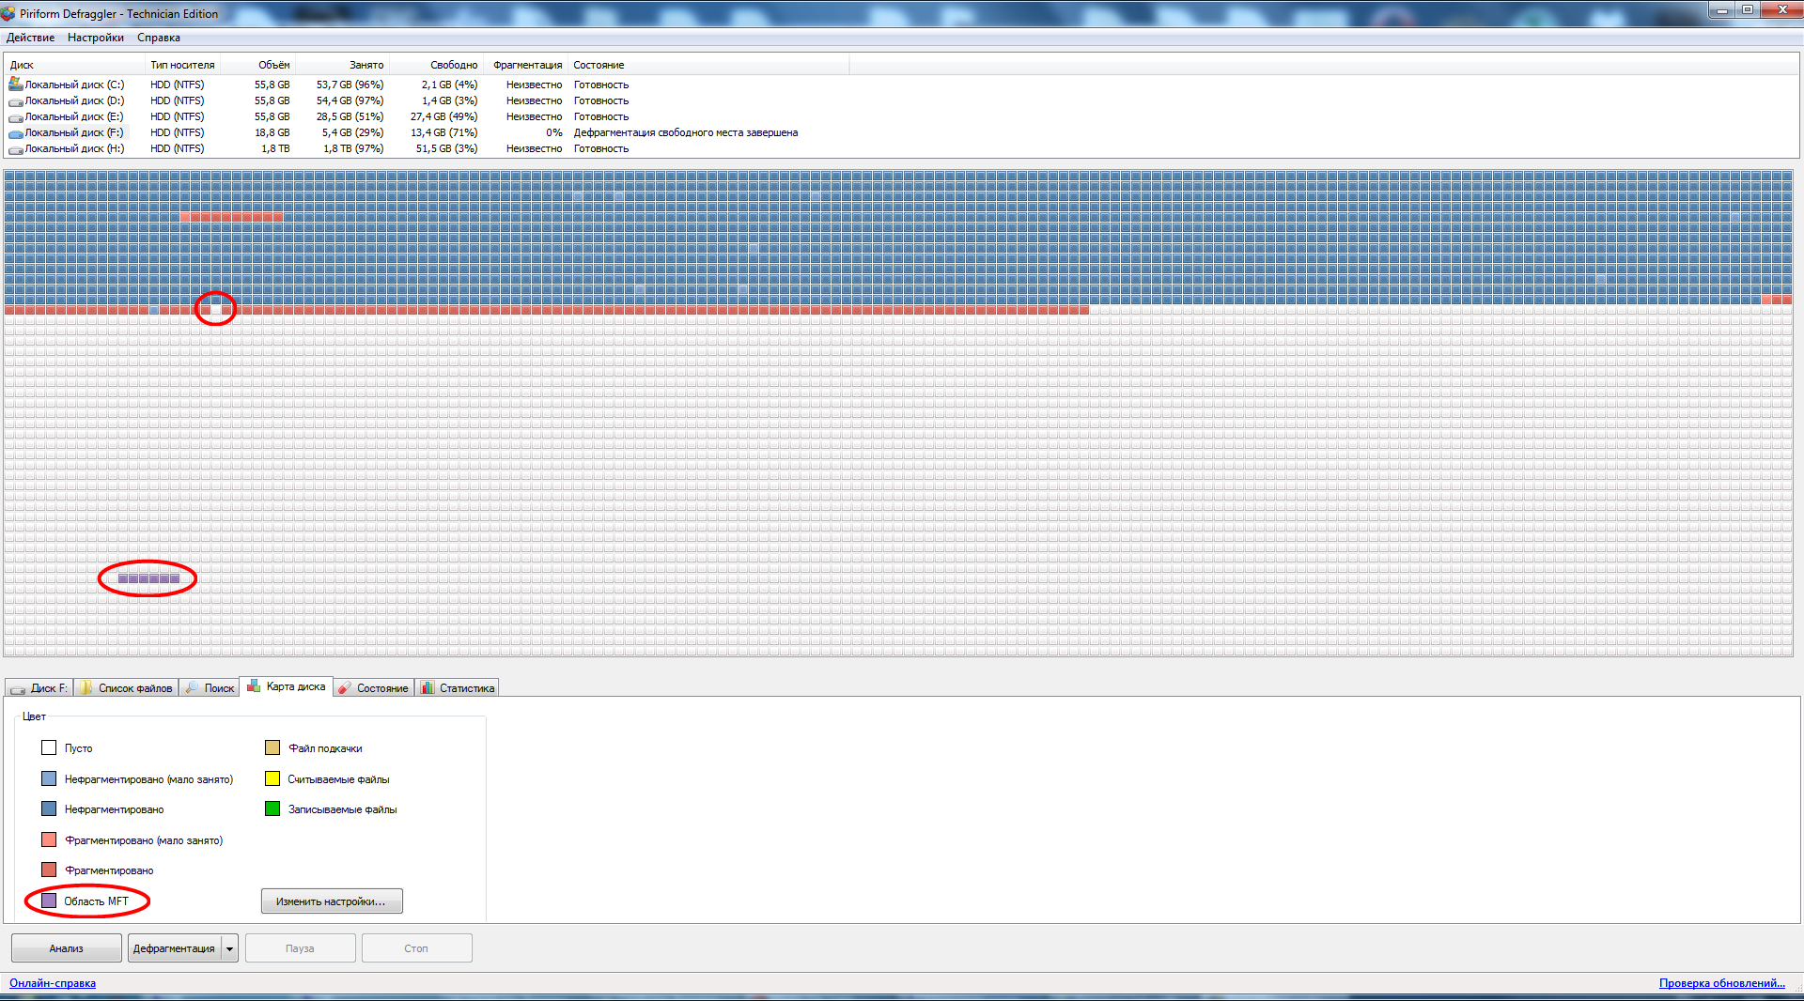Click the Стоп button
The image size is (1804, 1001).
(416, 948)
